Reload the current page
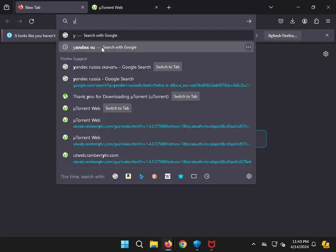Viewport: 336px width, 252px height. coord(31,21)
